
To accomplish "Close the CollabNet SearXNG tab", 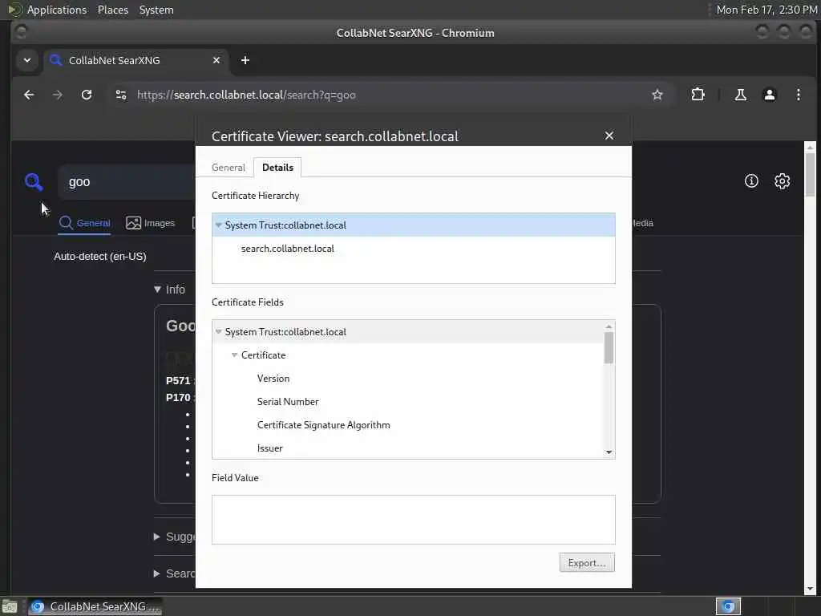I will tap(216, 60).
